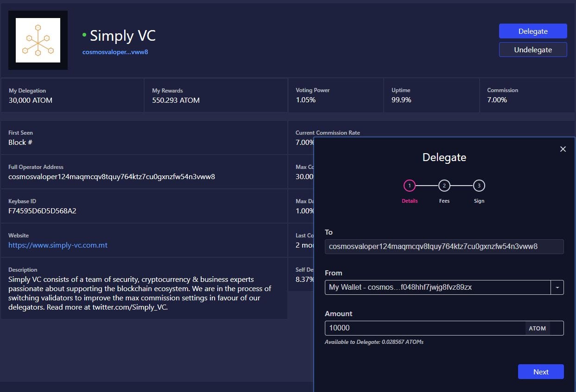Click the Simply VC validator name
This screenshot has height=392, width=576.
[x=123, y=36]
